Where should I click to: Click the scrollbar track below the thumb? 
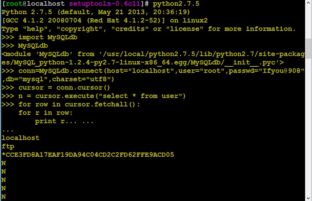pos(309,127)
